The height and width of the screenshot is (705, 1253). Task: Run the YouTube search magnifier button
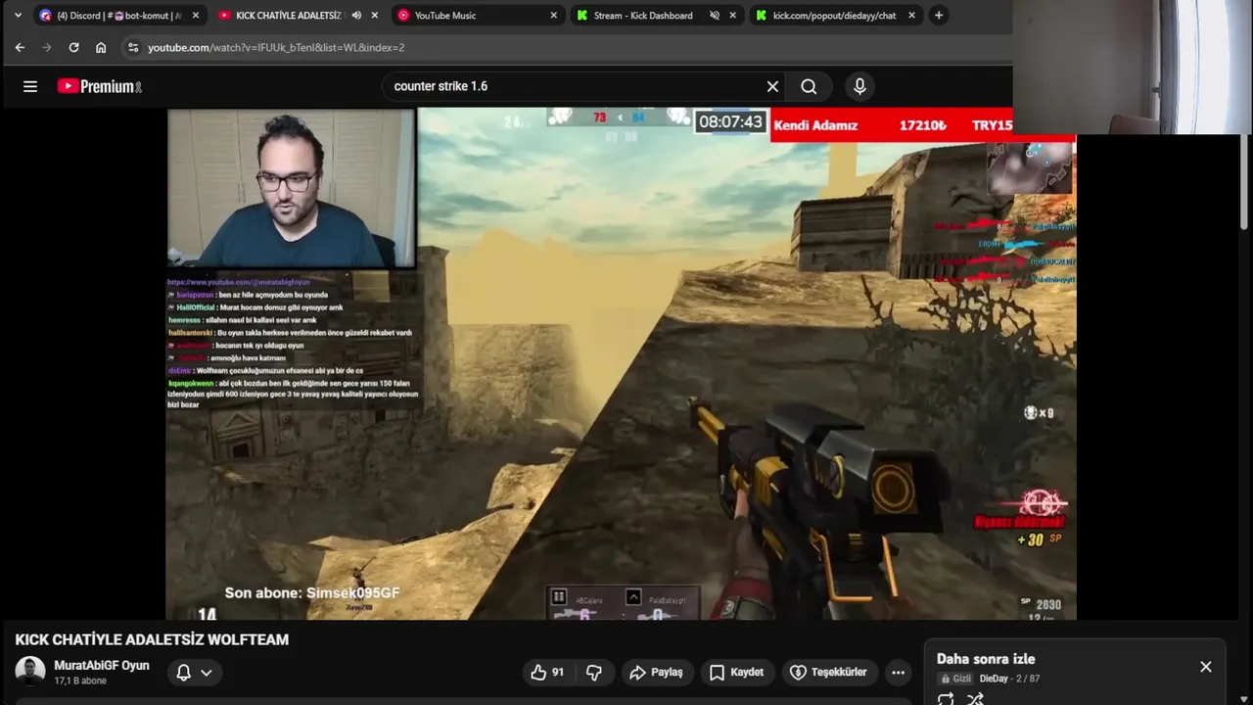[x=809, y=86]
